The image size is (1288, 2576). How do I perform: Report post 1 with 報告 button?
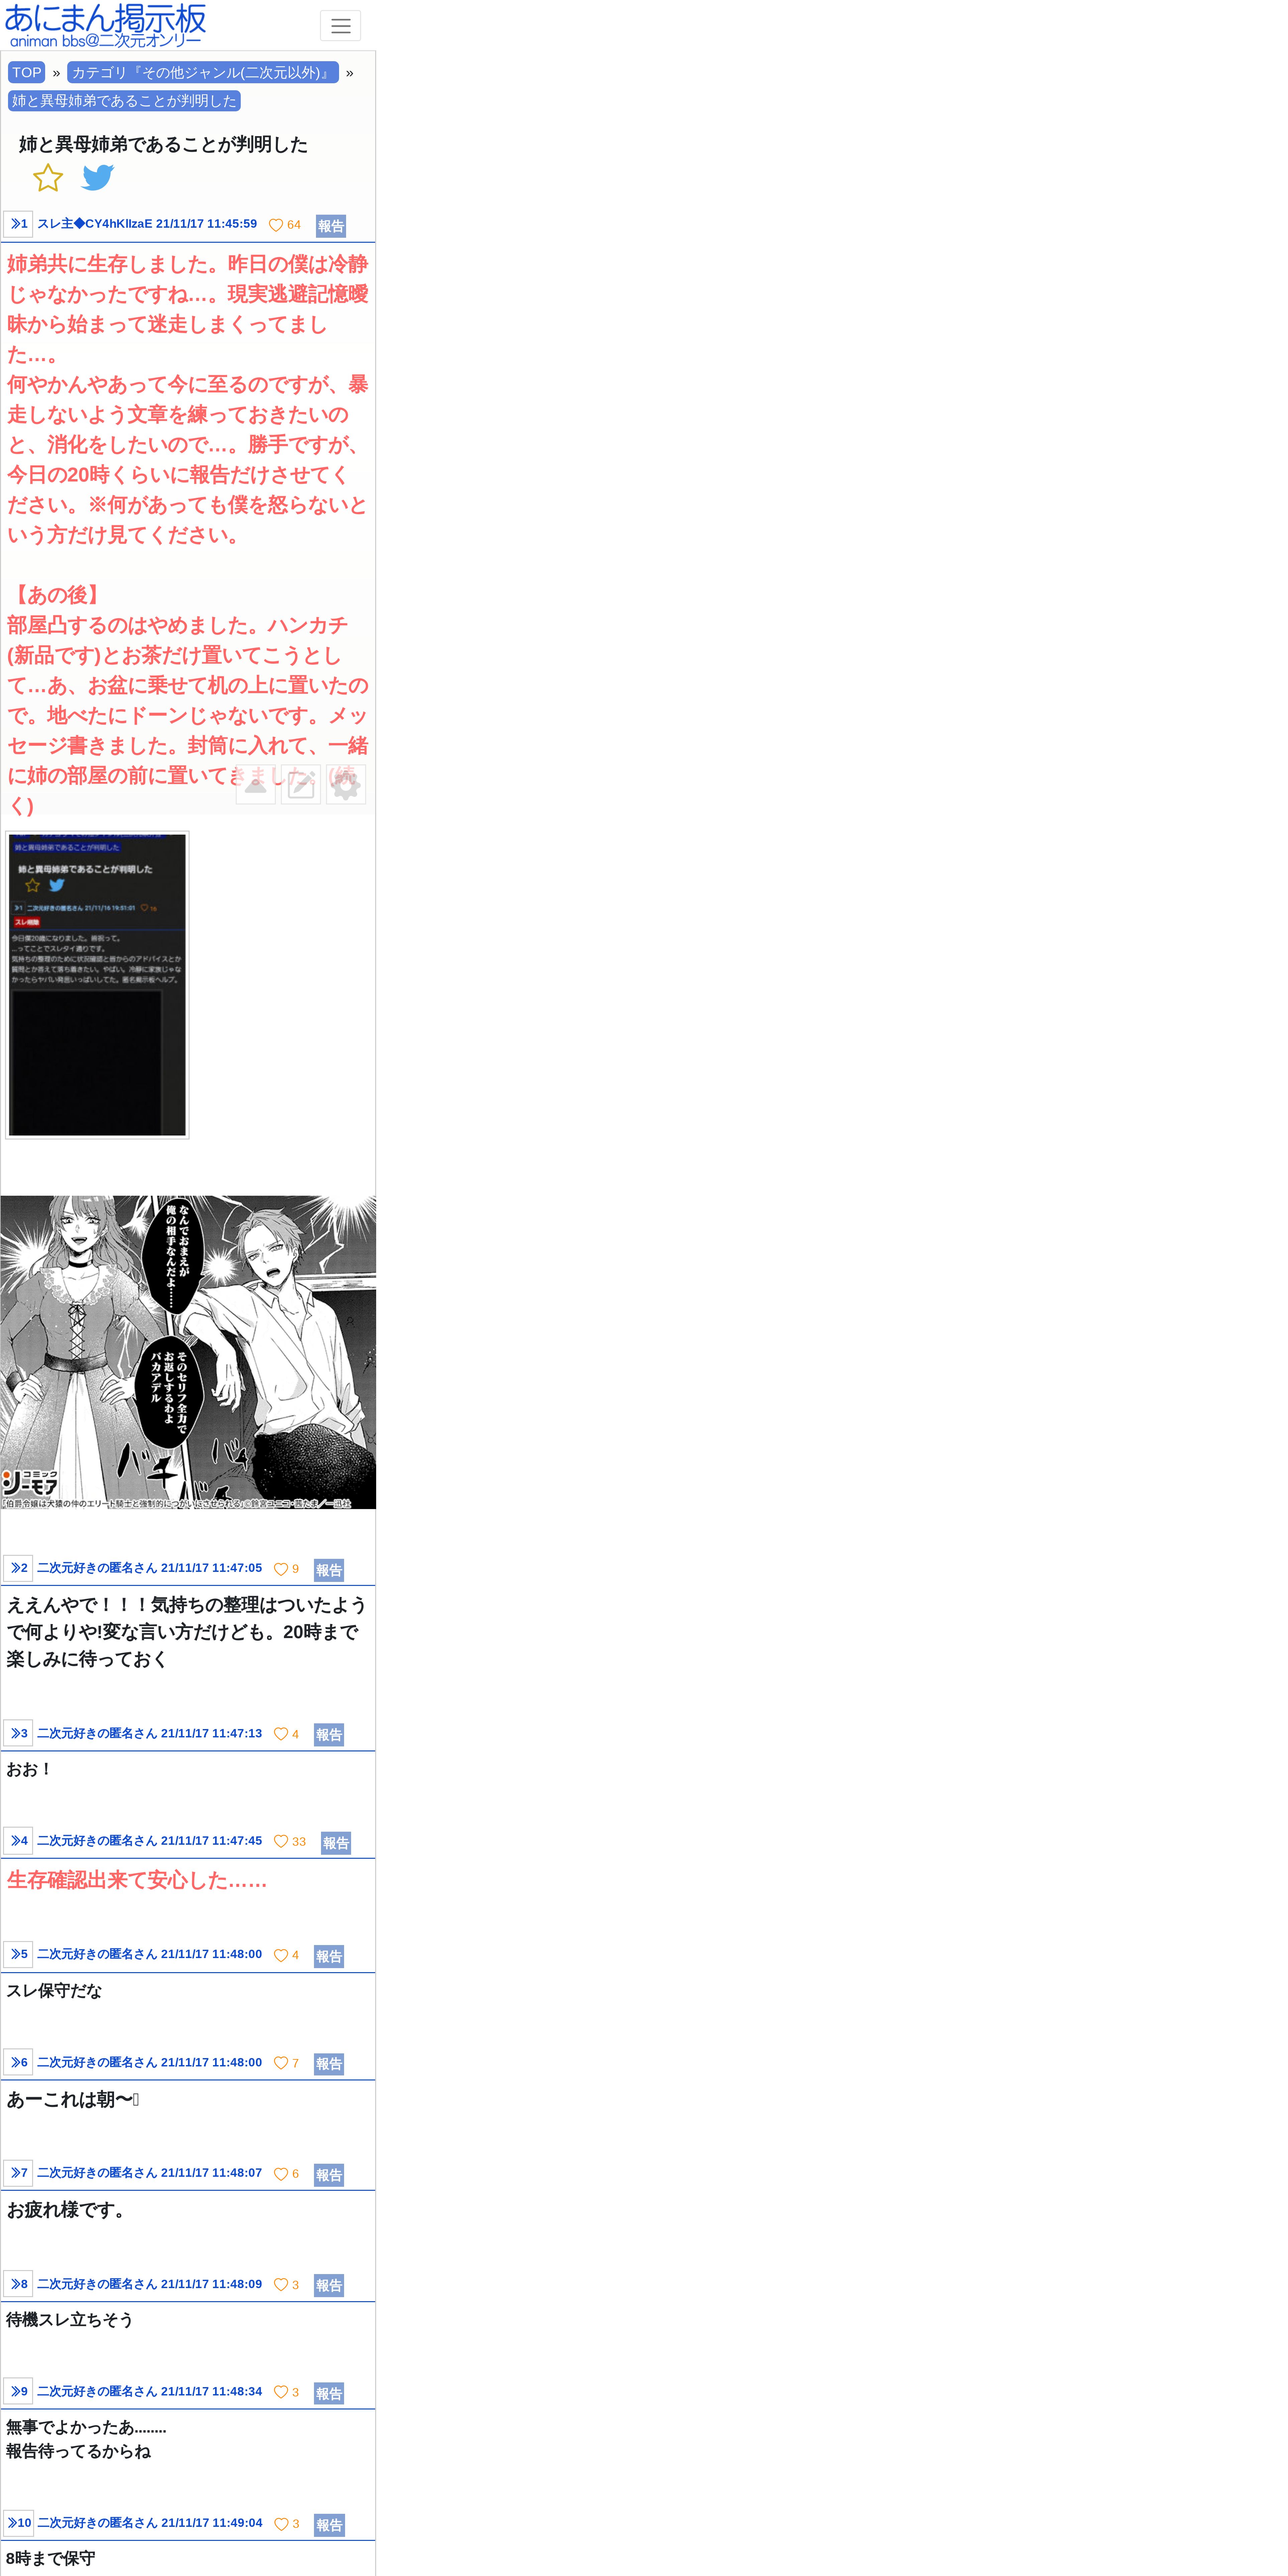tap(331, 226)
